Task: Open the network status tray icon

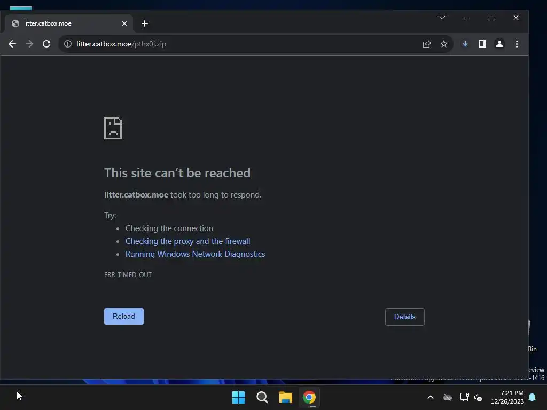Action: (x=464, y=397)
